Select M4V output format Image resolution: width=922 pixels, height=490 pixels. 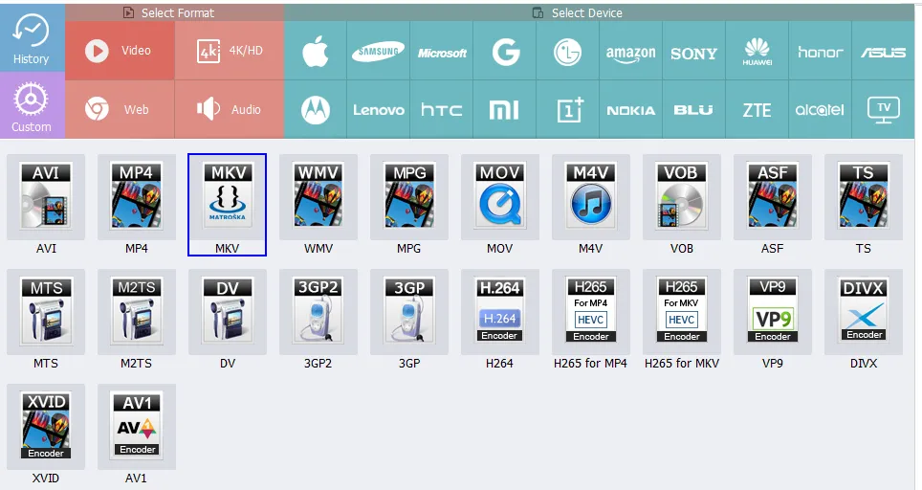[x=591, y=205]
